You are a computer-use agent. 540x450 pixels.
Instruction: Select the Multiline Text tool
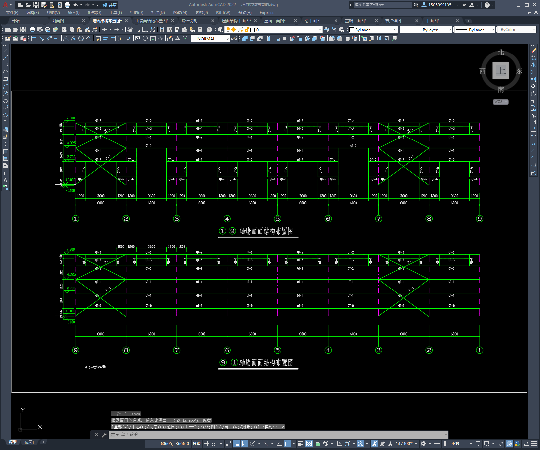5,180
